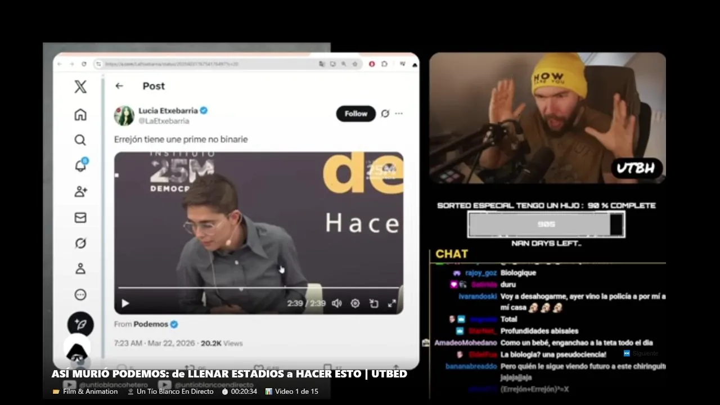Click rajoy_goz chat message Biologique
The height and width of the screenshot is (405, 720).
coord(518,273)
